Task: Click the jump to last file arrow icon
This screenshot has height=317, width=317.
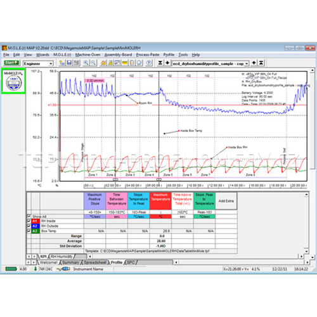Action: click(x=160, y=63)
